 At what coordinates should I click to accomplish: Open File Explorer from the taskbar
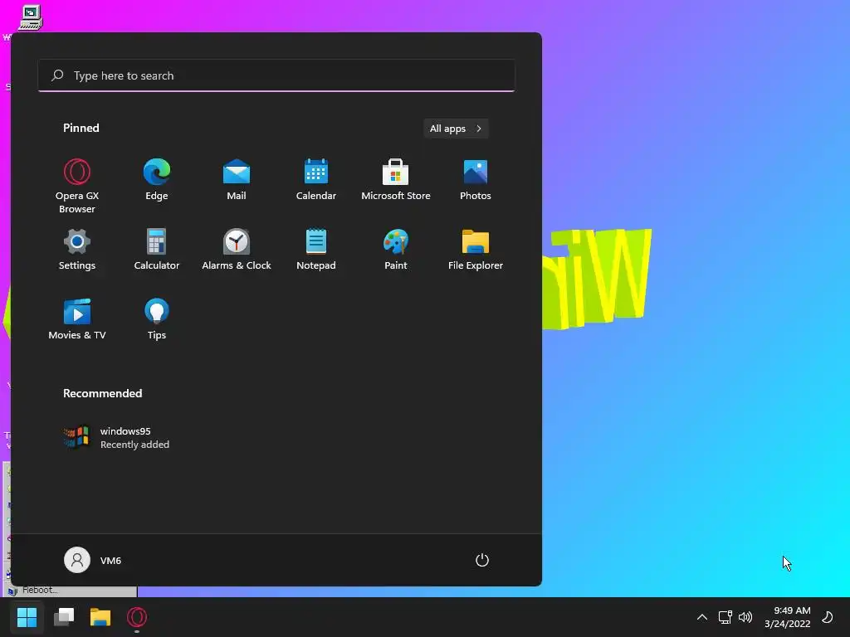[x=100, y=617]
